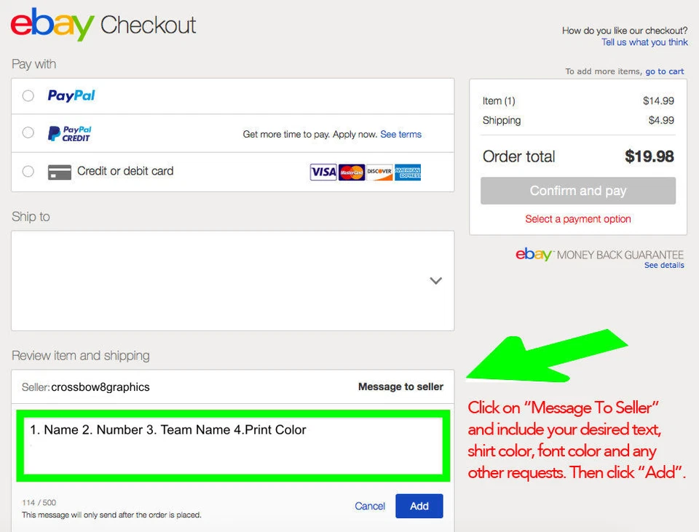Click the go to cart link
699x532 pixels.
coord(664,71)
